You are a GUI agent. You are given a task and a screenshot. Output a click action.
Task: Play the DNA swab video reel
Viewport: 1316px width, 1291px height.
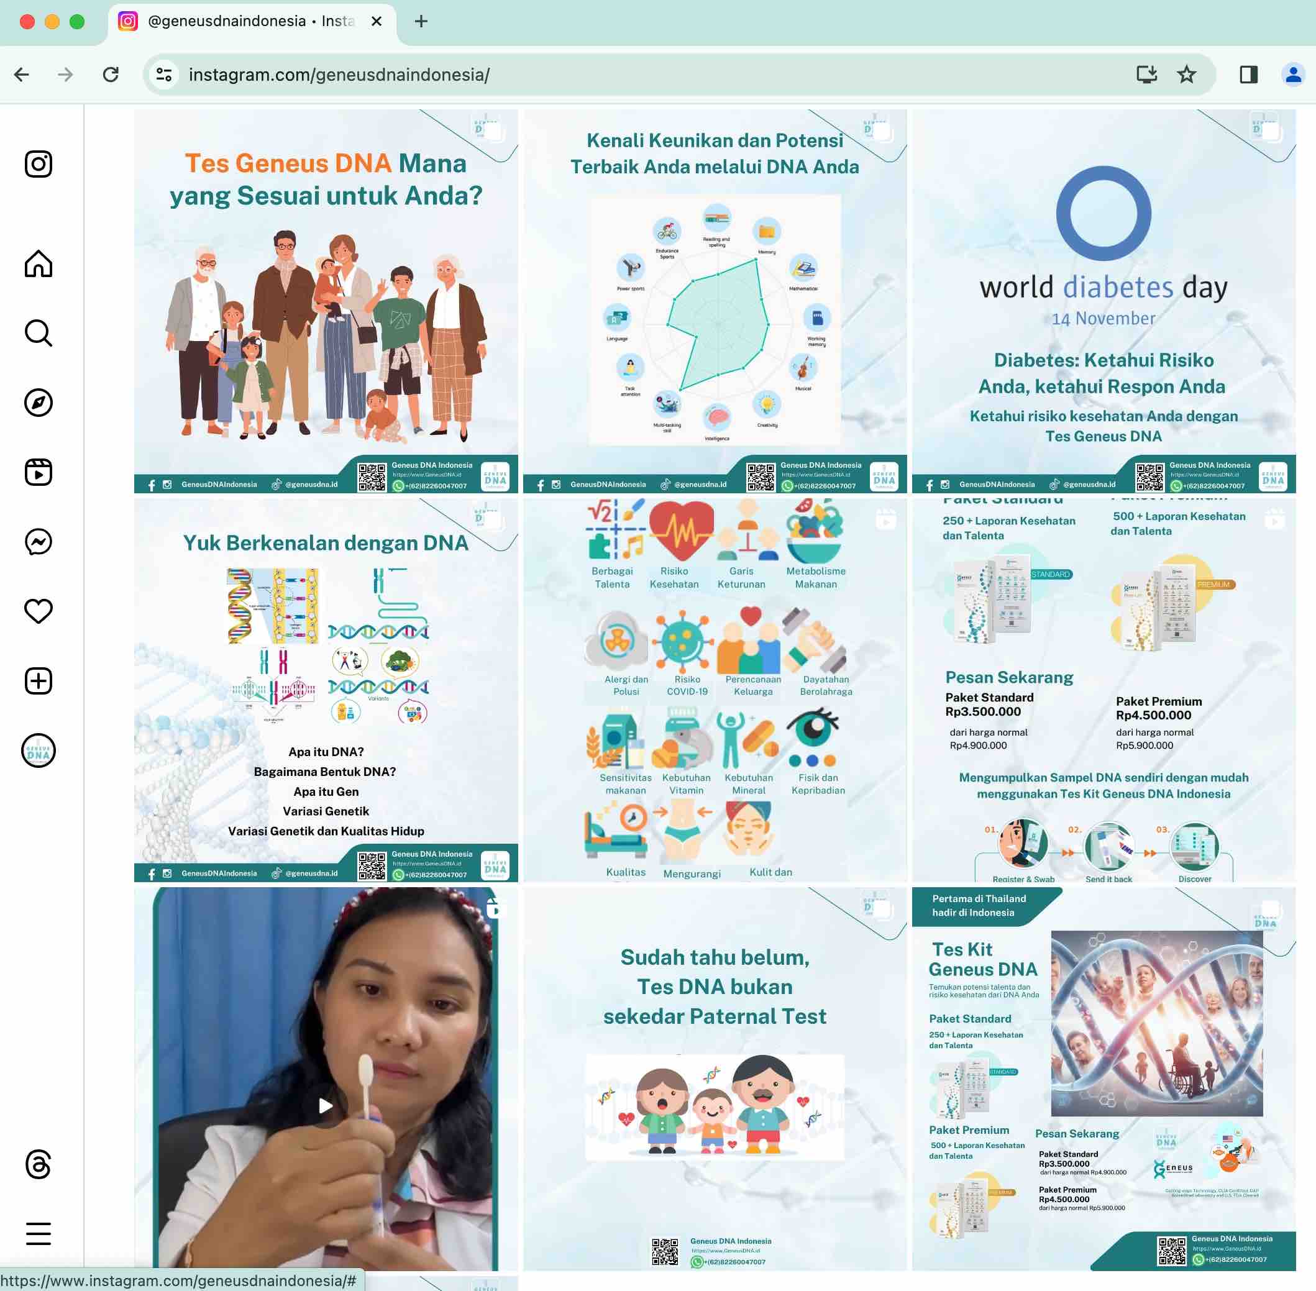[326, 1079]
